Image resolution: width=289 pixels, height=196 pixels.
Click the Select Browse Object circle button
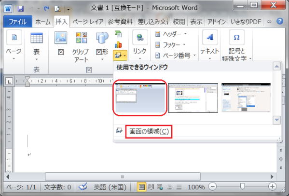click(x=281, y=159)
